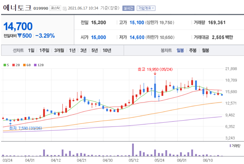Select the 1주일 line chart tab
The height and width of the screenshot is (164, 244).
click(x=44, y=50)
